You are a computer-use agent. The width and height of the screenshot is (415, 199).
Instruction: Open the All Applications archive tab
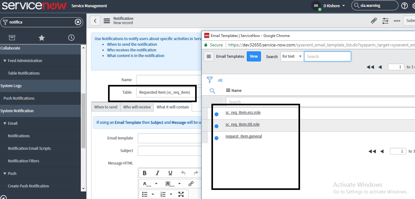click(x=12, y=38)
